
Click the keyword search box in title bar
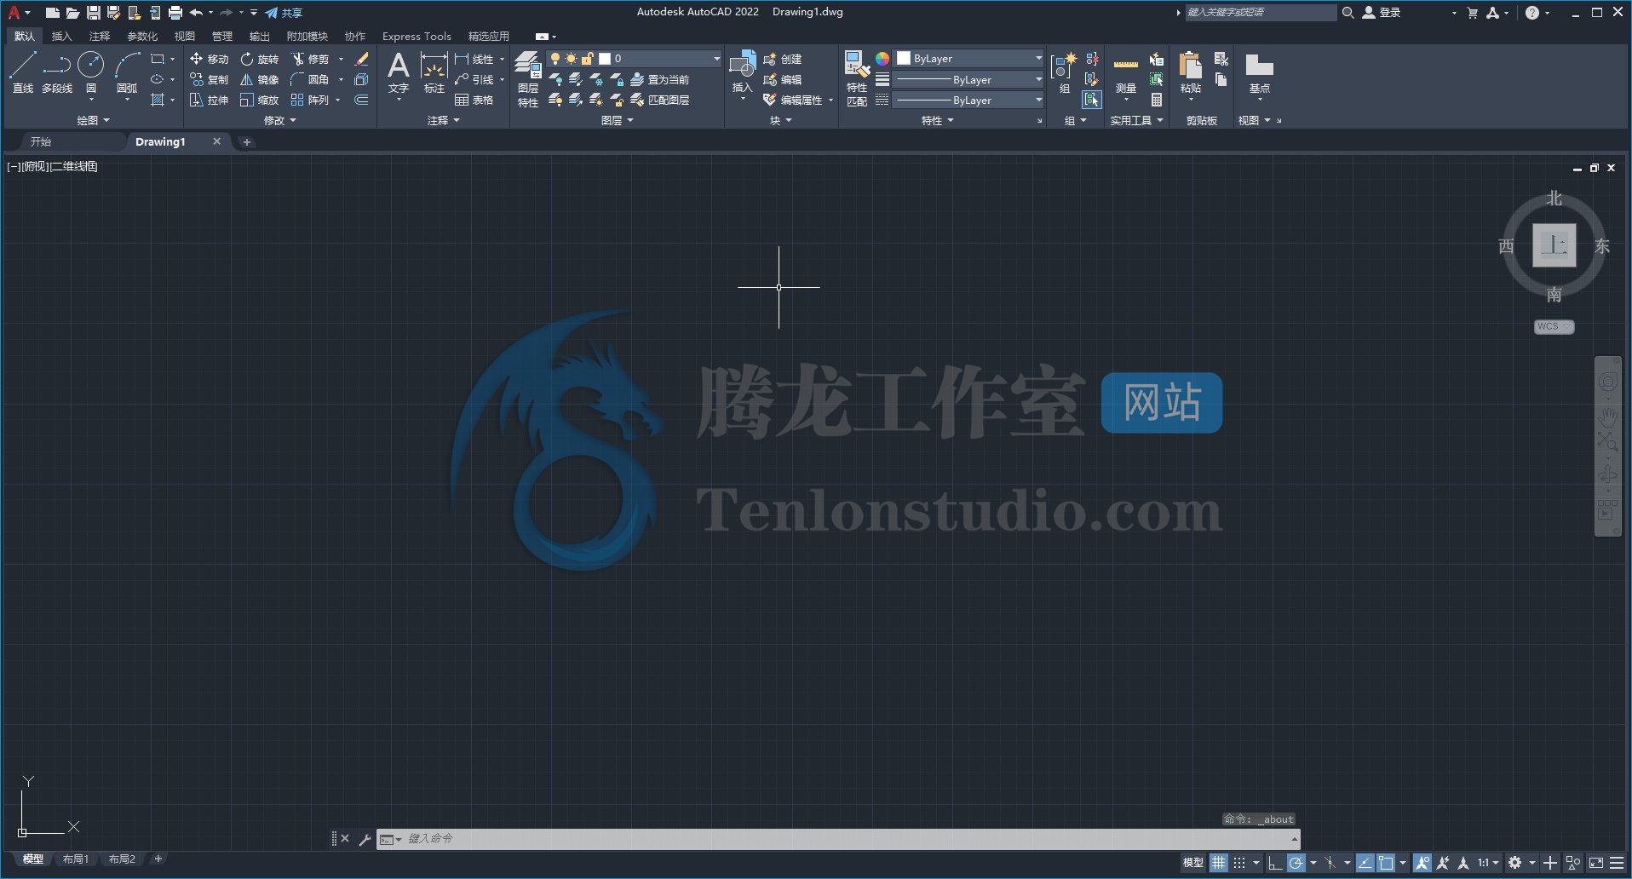tap(1261, 13)
